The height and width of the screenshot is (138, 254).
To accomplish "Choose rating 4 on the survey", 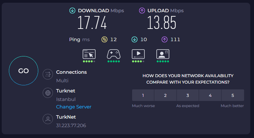I will 210,95.
